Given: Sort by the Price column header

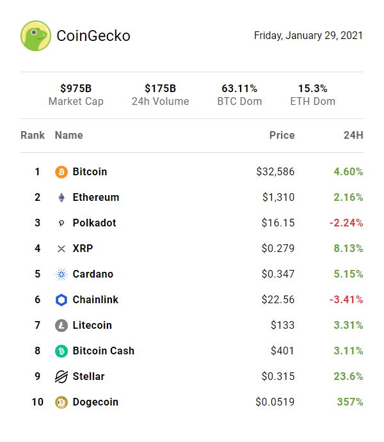Looking at the screenshot, I should tap(282, 136).
